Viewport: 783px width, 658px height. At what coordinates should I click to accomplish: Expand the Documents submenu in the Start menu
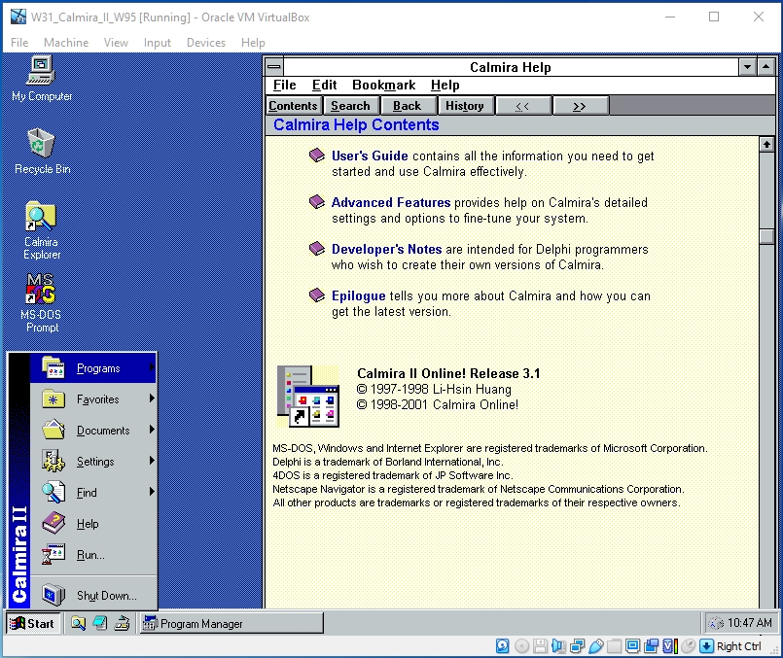coord(93,430)
